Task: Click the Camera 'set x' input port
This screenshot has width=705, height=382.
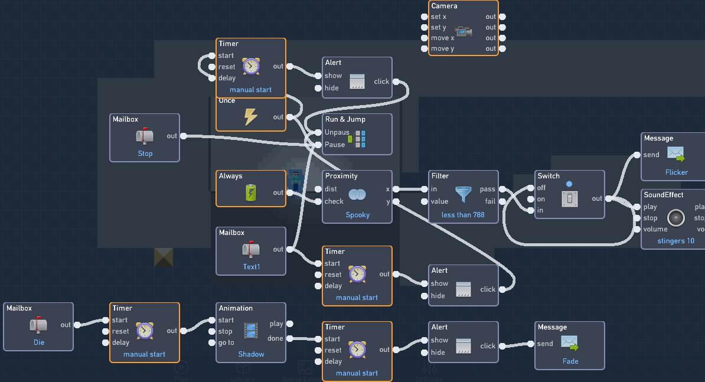Action: pyautogui.click(x=424, y=17)
